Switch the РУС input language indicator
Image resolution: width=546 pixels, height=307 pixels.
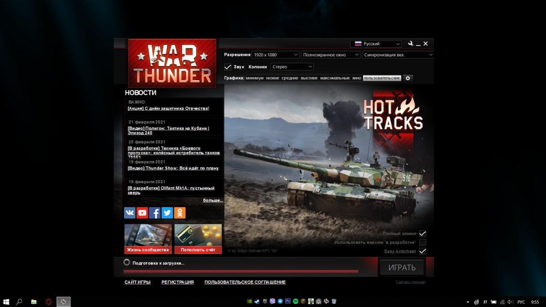[521, 302]
